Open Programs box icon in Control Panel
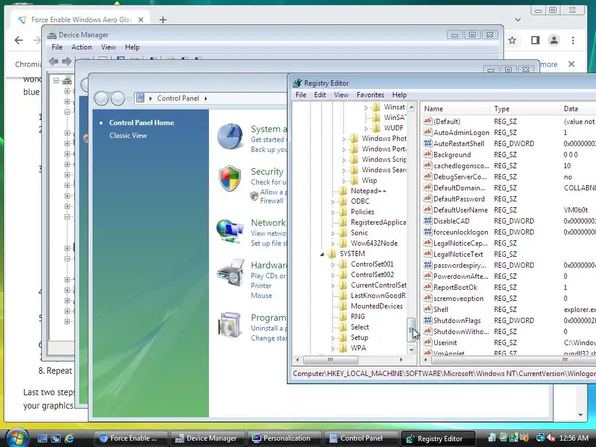596x447 pixels. coord(229,325)
